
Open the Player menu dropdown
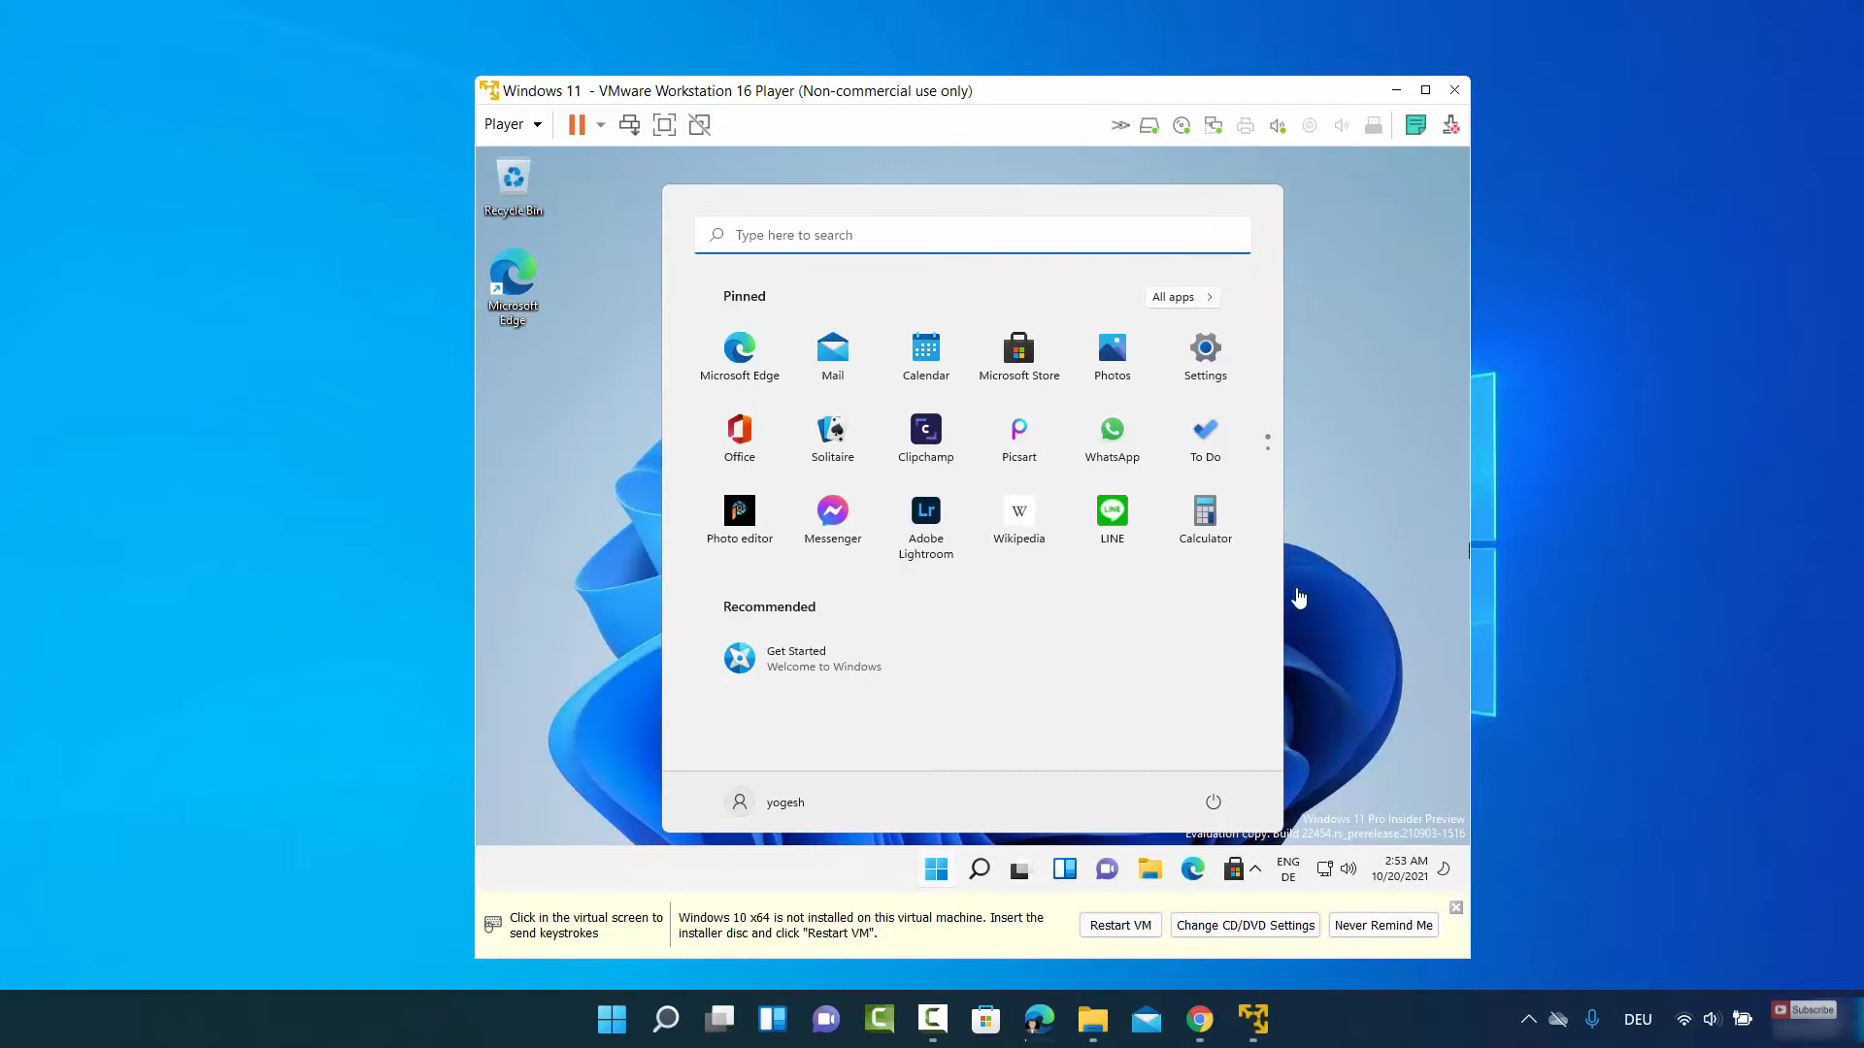(x=513, y=124)
